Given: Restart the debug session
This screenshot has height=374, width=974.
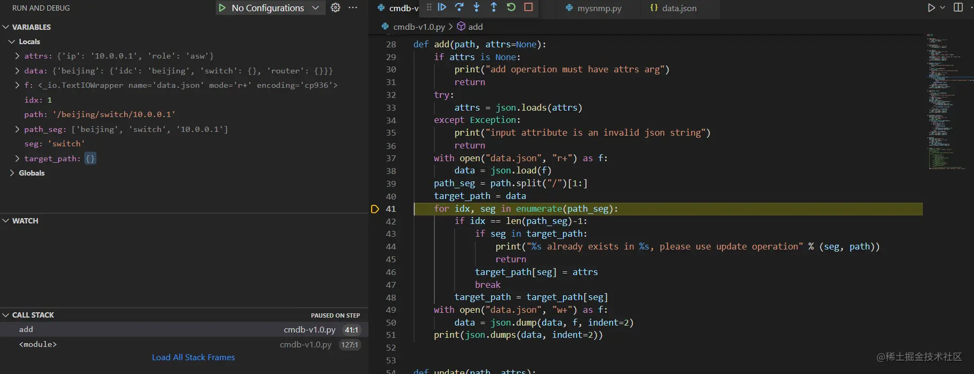Looking at the screenshot, I should (x=511, y=7).
